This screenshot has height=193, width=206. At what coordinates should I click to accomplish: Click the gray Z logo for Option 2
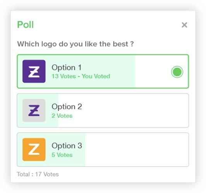coord(34,110)
